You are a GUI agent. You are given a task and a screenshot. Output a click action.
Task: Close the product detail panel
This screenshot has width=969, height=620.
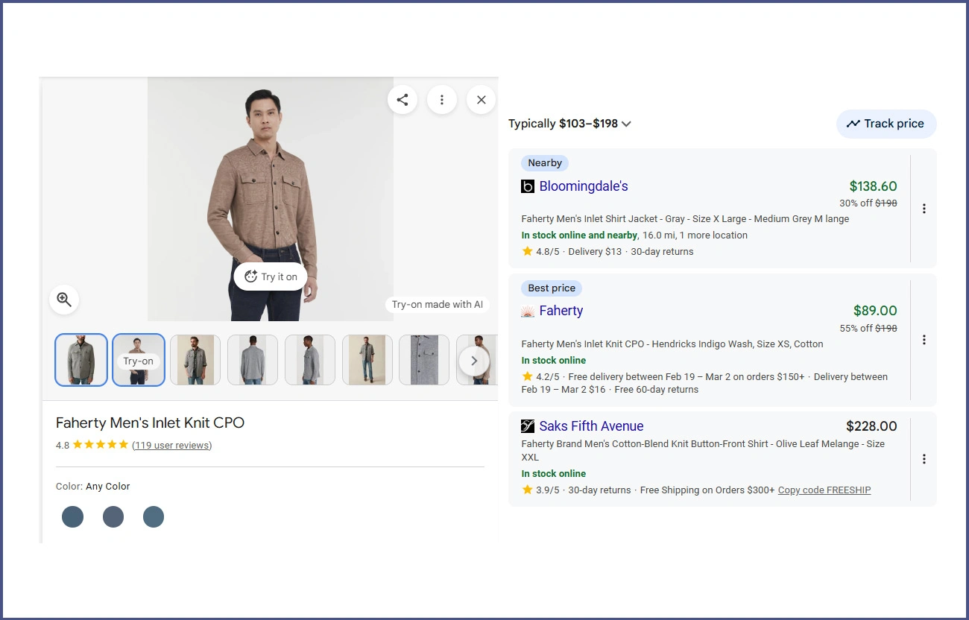pos(481,99)
